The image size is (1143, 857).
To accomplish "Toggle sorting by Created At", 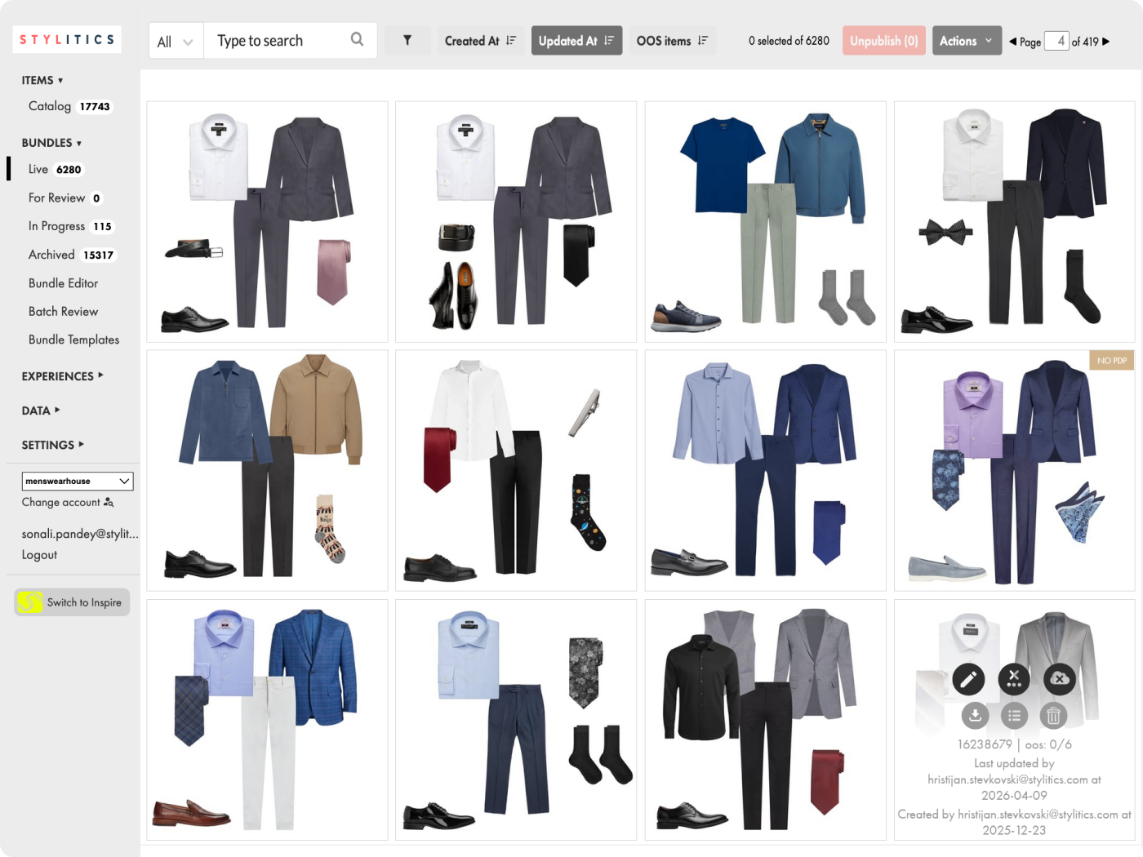I will 480,41.
